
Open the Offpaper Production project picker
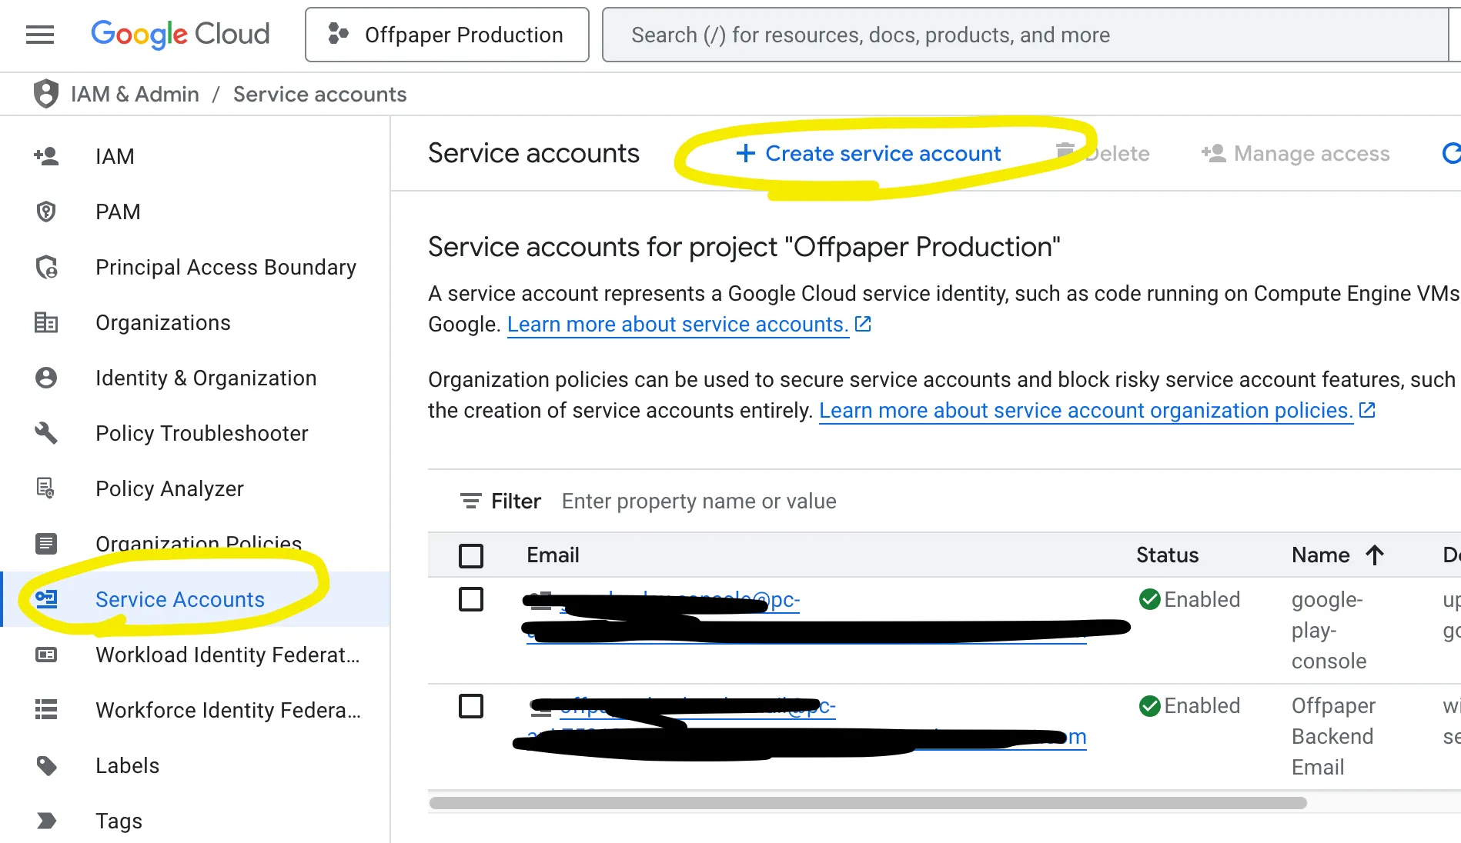tap(447, 35)
